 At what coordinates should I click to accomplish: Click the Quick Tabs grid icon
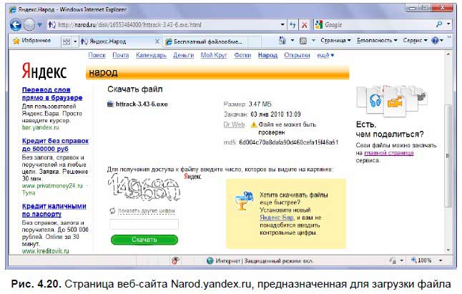[x=67, y=41]
